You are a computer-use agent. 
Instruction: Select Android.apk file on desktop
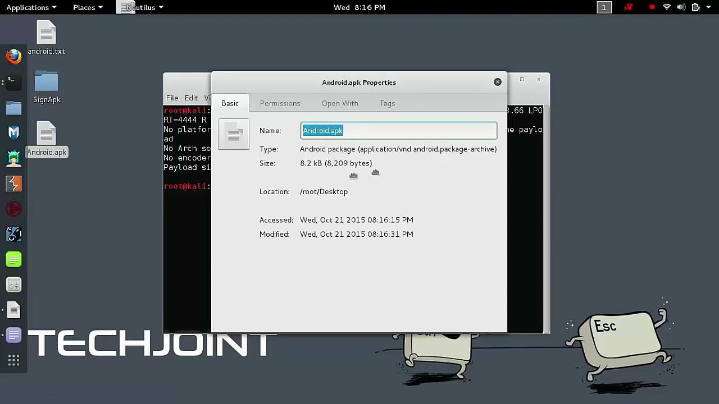(47, 140)
